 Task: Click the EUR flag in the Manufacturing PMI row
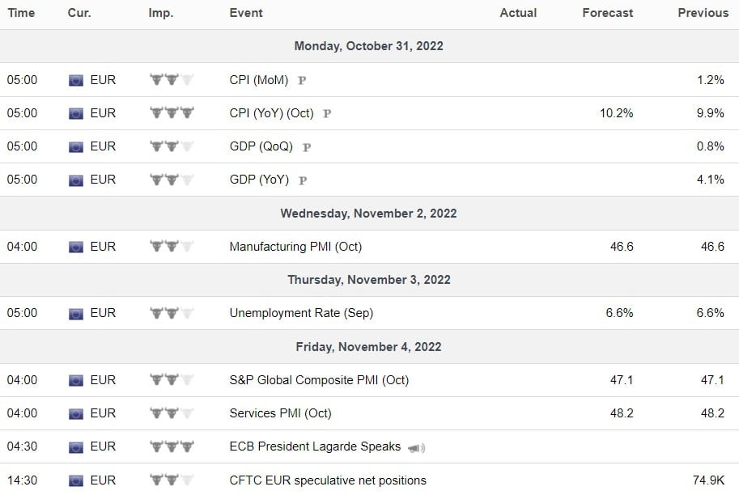pyautogui.click(x=76, y=247)
